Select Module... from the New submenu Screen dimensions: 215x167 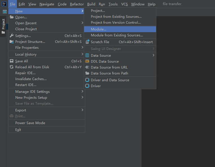tap(98, 29)
